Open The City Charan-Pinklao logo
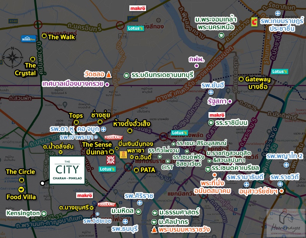The image size is (306, 238). pos(67,170)
